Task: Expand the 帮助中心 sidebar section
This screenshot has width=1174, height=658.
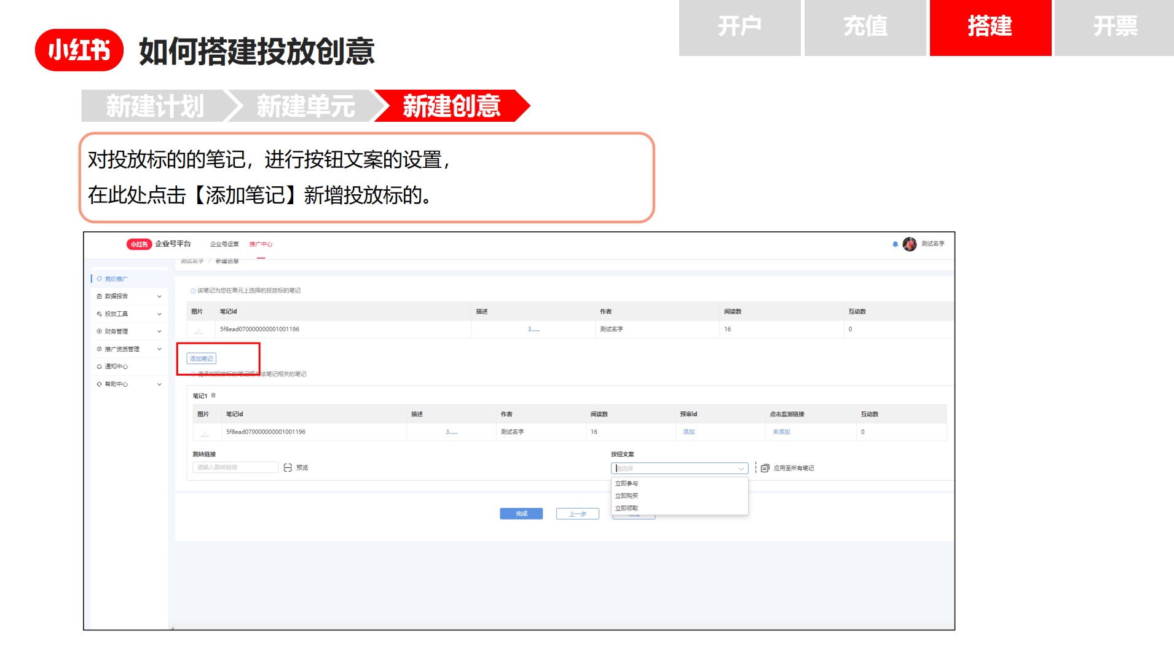Action: tap(159, 384)
